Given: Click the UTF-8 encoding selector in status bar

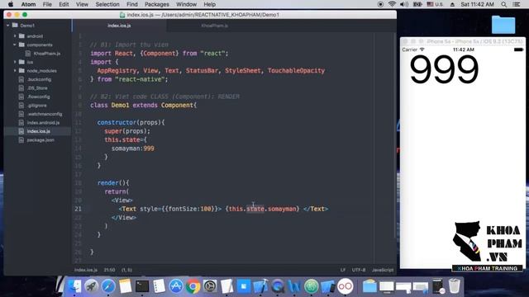Looking at the screenshot, I should (358, 270).
